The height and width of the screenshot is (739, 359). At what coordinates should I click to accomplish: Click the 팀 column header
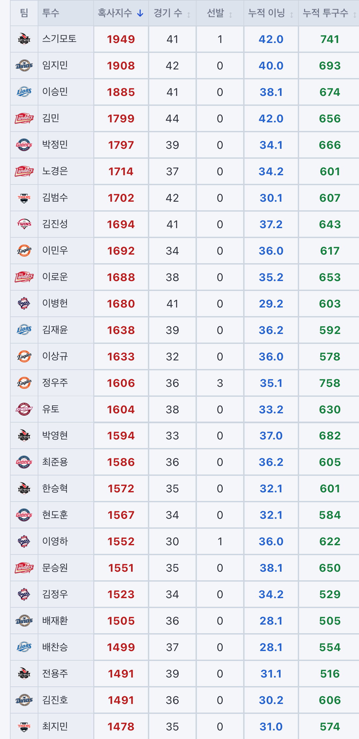[x=24, y=13]
